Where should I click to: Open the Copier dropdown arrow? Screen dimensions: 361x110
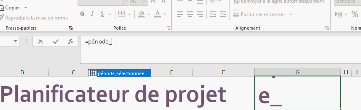pyautogui.click(x=26, y=8)
